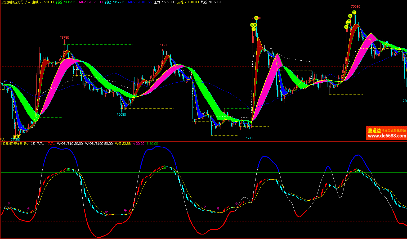Select the 均线 78168.98 legend label
Image resolution: width=407 pixels, height=239 pixels.
click(x=211, y=2)
